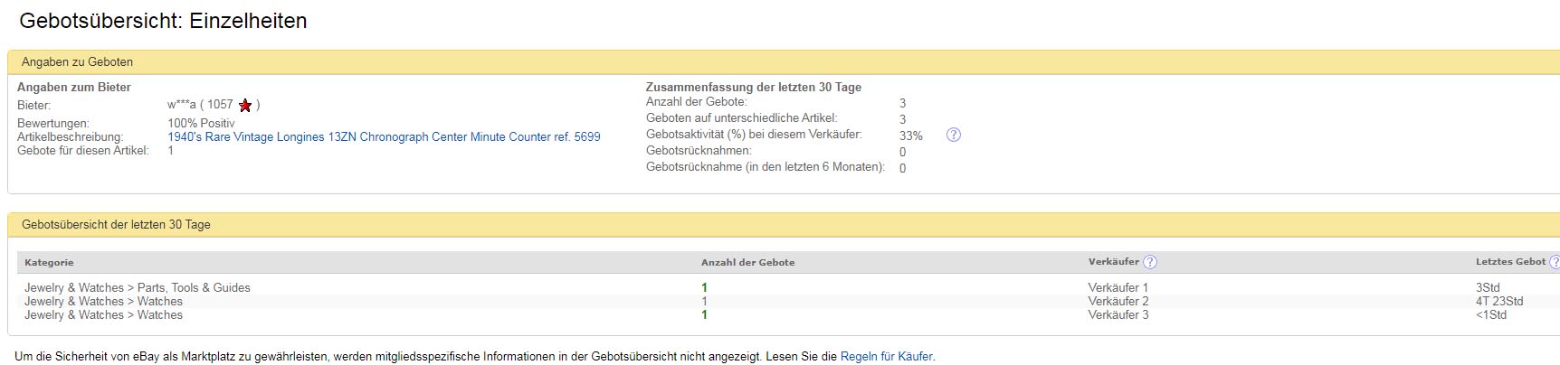Open help icon next to Gebotsaktivität 33%
This screenshot has height=365, width=1560.
(953, 135)
